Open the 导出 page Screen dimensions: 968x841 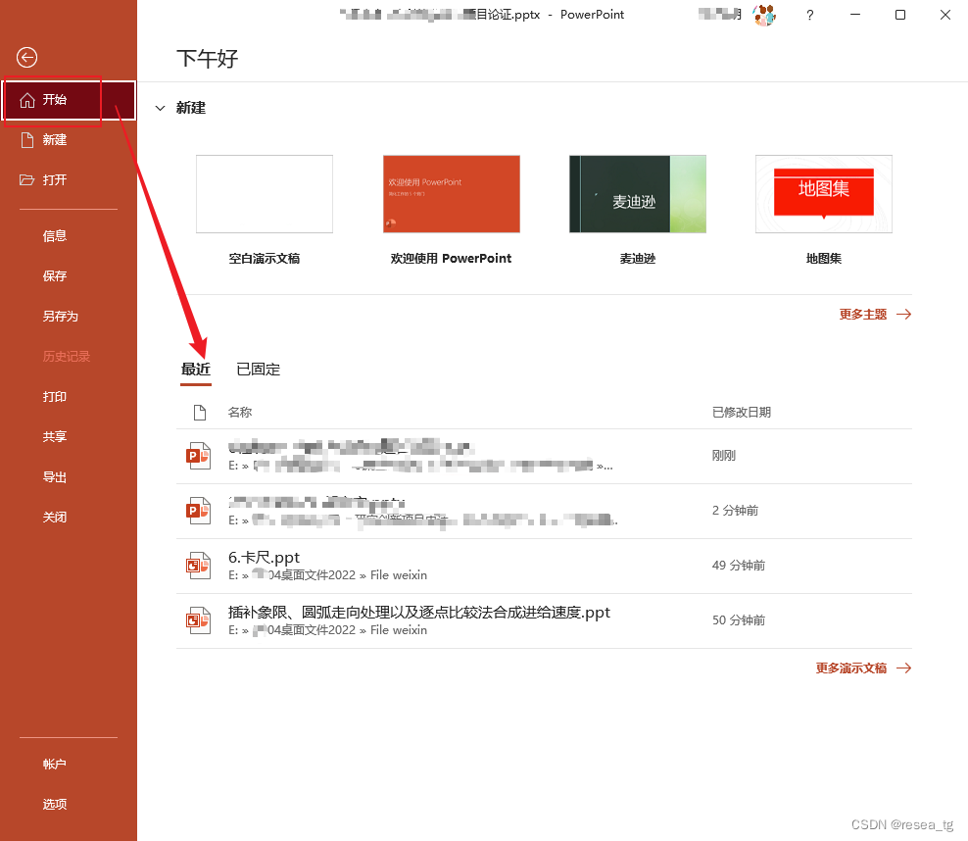[54, 476]
